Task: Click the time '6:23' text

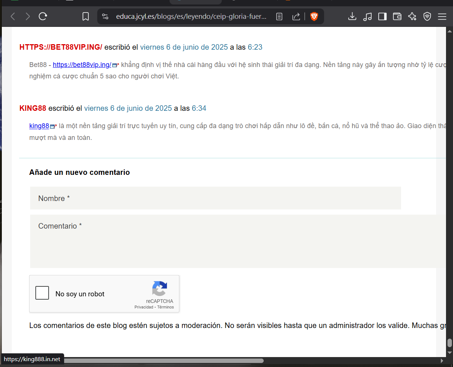Action: click(255, 47)
